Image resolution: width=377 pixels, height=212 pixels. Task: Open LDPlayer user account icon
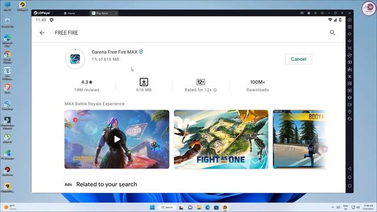pos(309,13)
